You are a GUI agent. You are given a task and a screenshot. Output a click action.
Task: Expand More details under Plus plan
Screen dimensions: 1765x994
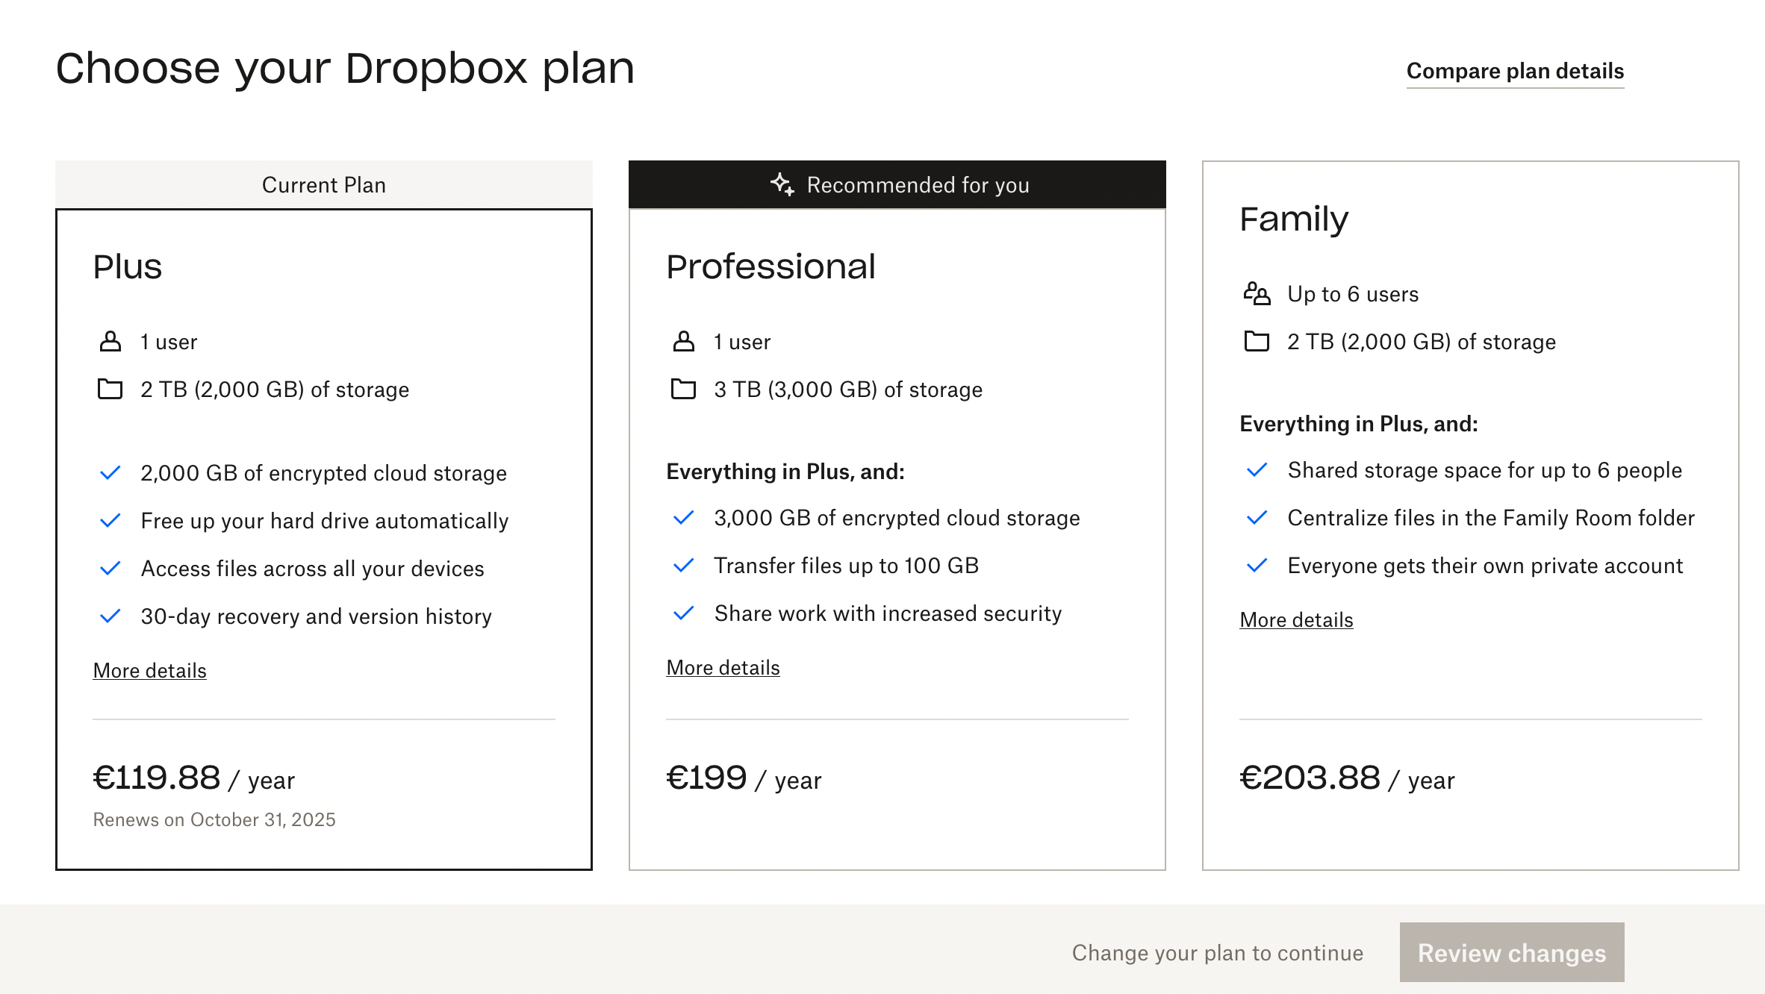[x=149, y=671]
